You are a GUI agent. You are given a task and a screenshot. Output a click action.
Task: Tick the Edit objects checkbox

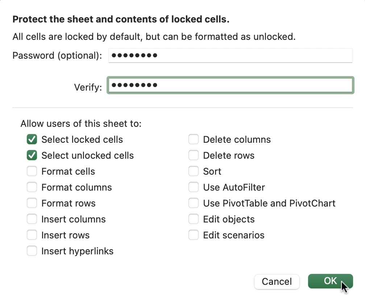coord(194,219)
